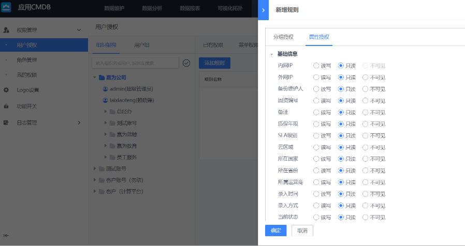The image size is (465, 246).
Task: Collapse the sidebar with bottom arrow icon
Action: 6,236
